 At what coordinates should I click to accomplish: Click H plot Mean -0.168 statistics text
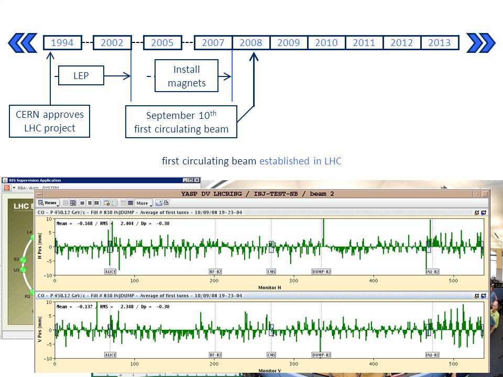click(x=113, y=224)
